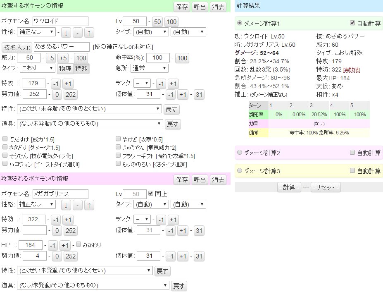Check てだすけ [威力*1.5] checkbox
Screen dimensions: 383x292
click(5, 139)
